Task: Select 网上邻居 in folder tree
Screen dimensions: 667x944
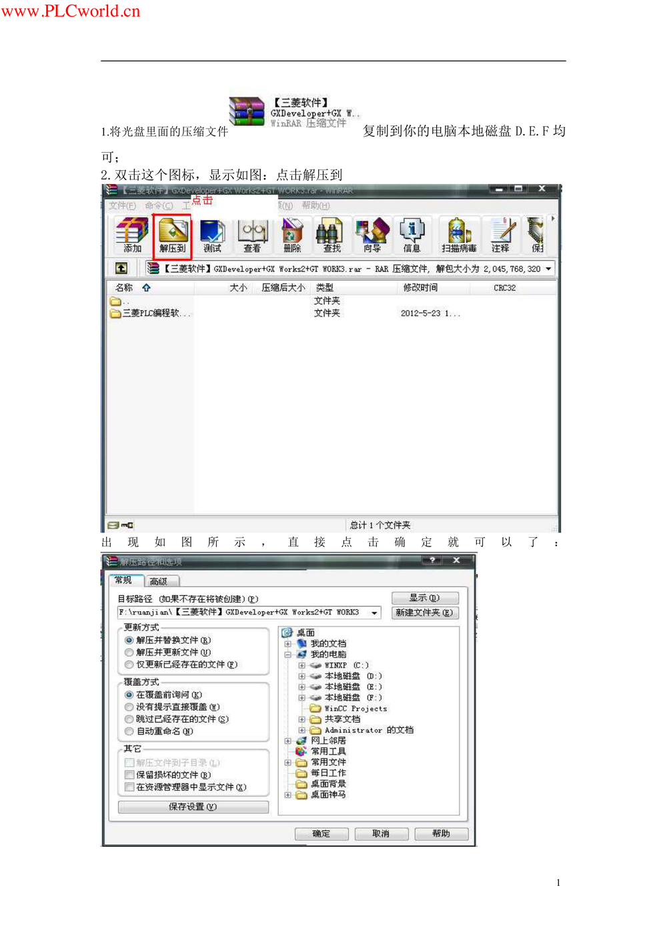Action: (x=328, y=741)
